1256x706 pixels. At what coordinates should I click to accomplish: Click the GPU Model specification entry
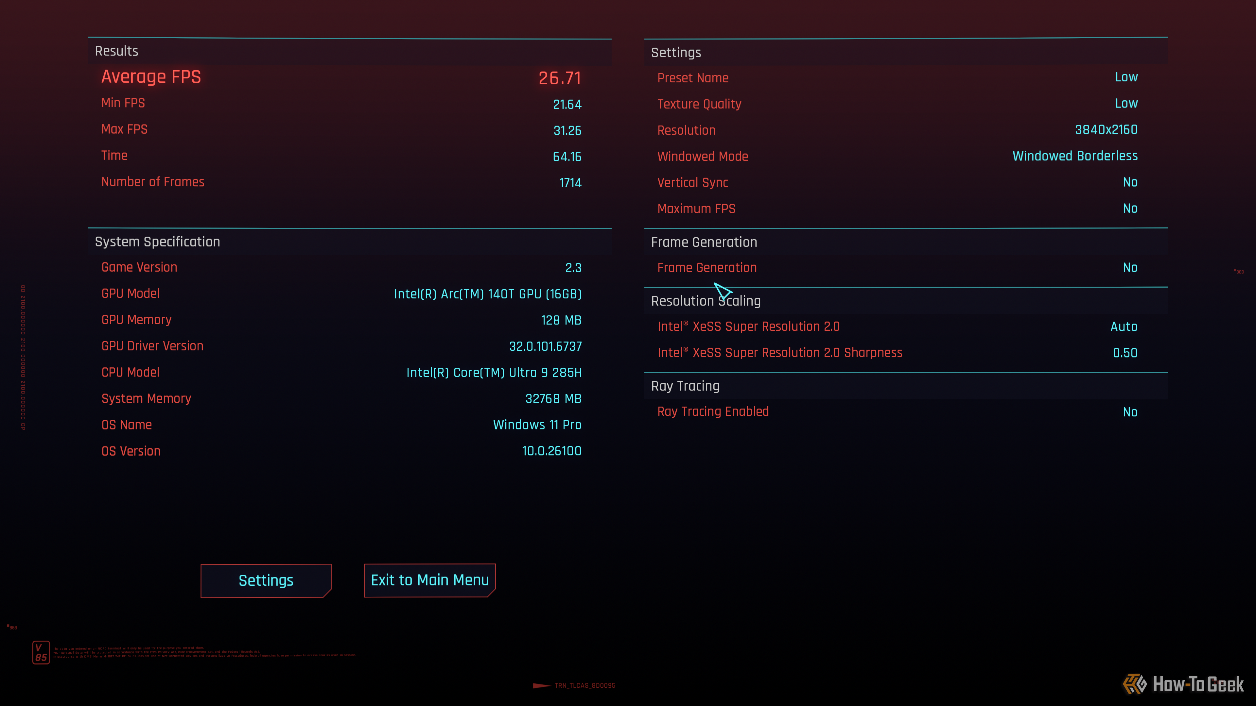click(x=130, y=293)
